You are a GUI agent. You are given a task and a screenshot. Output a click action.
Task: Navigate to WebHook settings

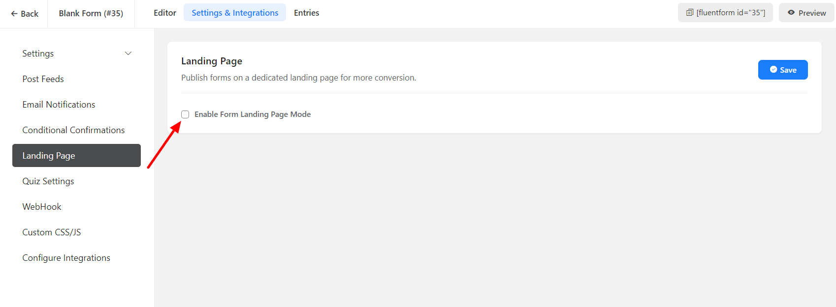pyautogui.click(x=42, y=207)
